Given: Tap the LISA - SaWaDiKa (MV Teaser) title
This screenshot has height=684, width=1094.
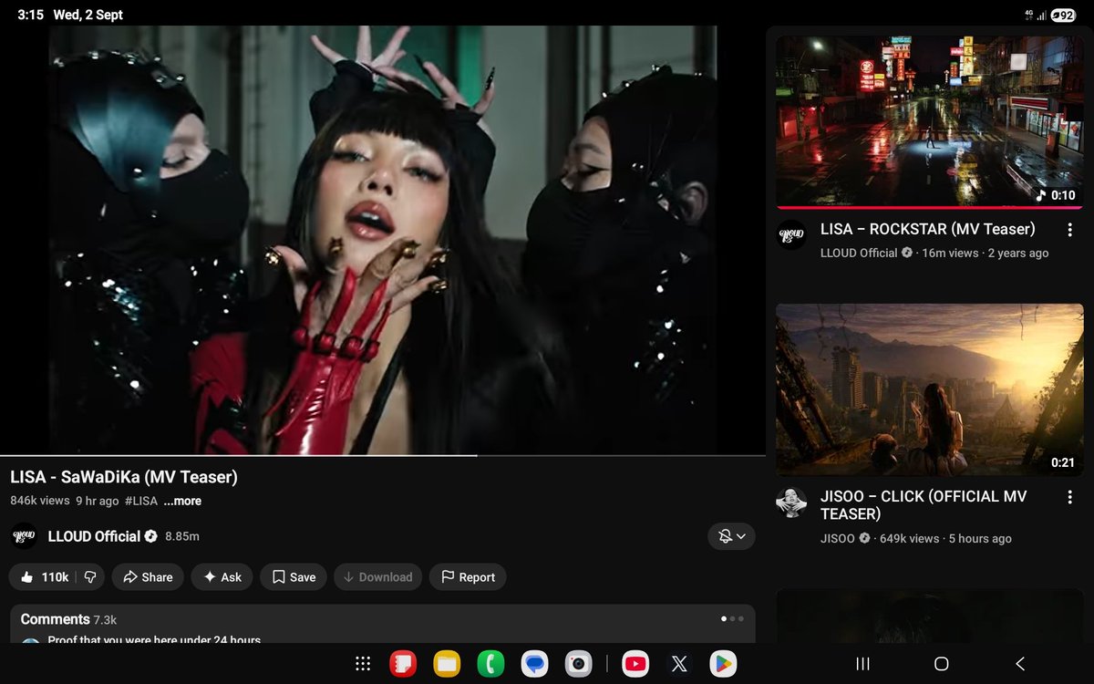Looking at the screenshot, I should pyautogui.click(x=124, y=477).
